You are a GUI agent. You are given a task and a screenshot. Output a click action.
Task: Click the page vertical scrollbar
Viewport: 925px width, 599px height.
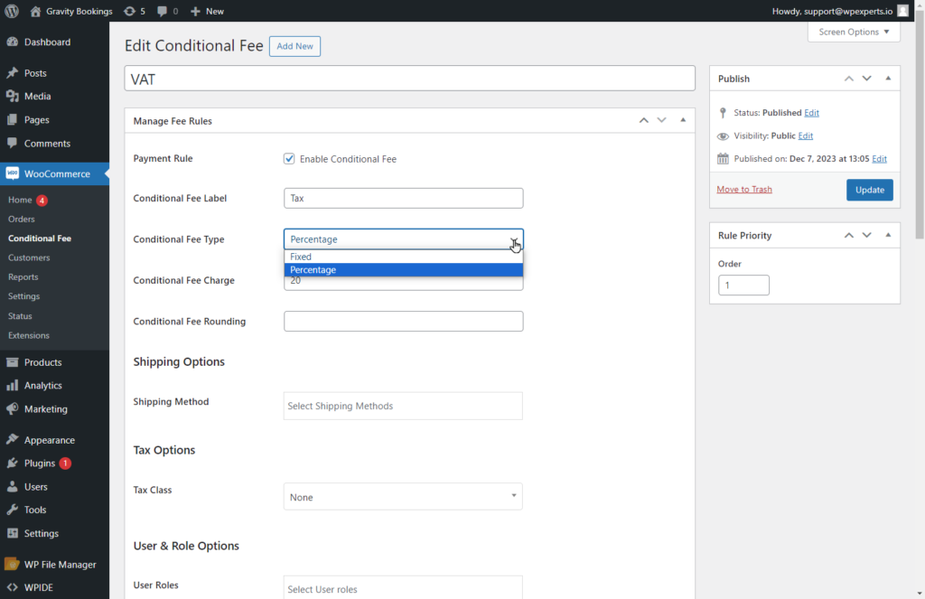tap(920, 124)
